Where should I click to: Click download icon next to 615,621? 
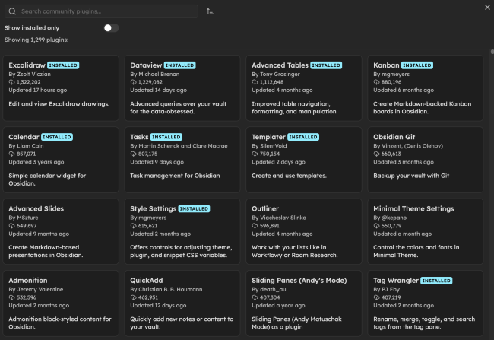[133, 226]
